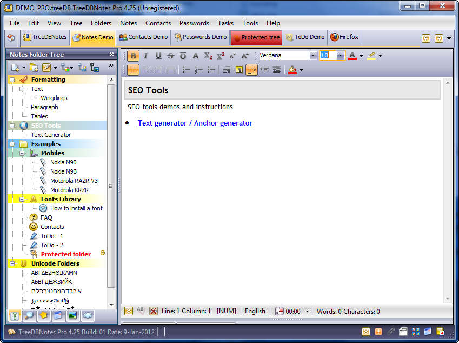Apply subscript formatting
459x343 pixels.
208,56
